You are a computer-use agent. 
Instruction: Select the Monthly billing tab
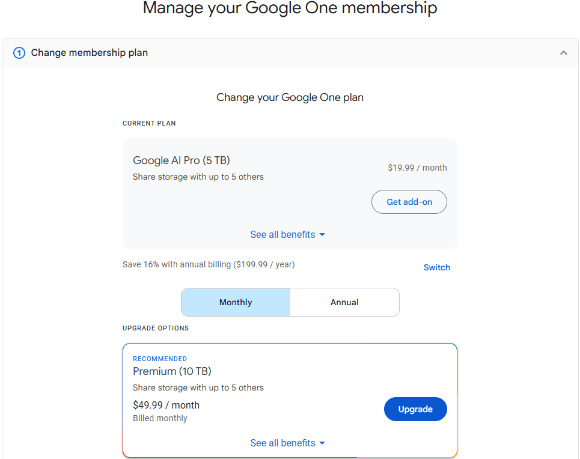(x=235, y=302)
